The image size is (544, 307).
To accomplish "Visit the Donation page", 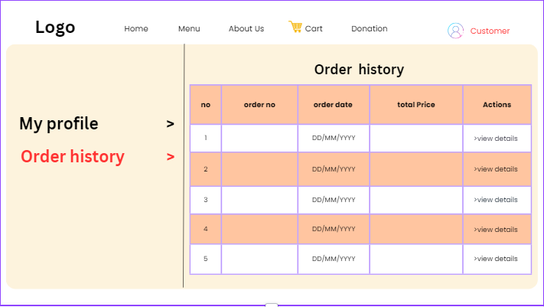I will tap(370, 28).
